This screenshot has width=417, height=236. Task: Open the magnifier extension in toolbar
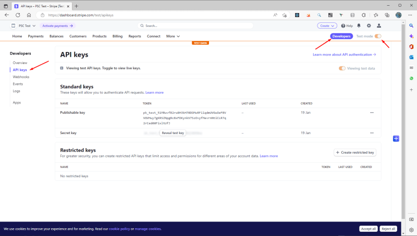pos(319,15)
